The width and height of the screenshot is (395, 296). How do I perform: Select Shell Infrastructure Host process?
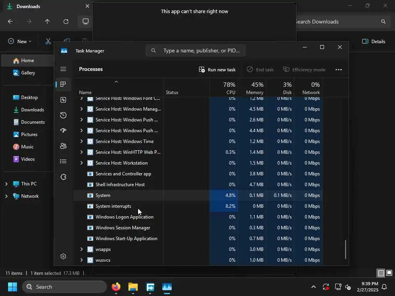pyautogui.click(x=198, y=185)
